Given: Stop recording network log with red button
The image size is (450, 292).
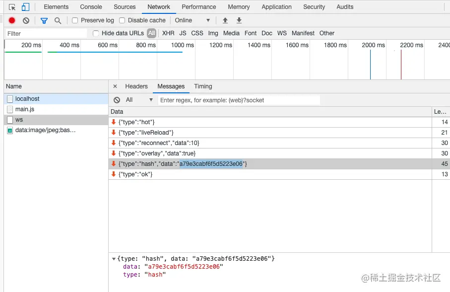Looking at the screenshot, I should click(12, 20).
